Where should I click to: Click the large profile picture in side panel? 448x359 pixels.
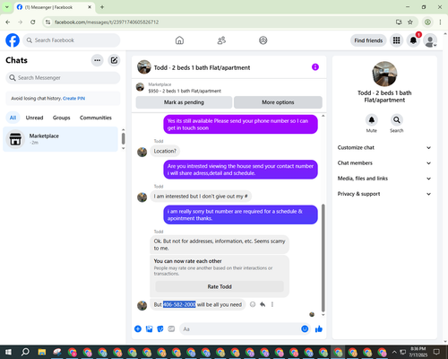pos(384,74)
